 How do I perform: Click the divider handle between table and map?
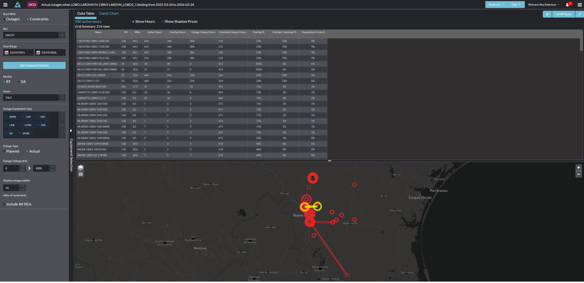329,160
